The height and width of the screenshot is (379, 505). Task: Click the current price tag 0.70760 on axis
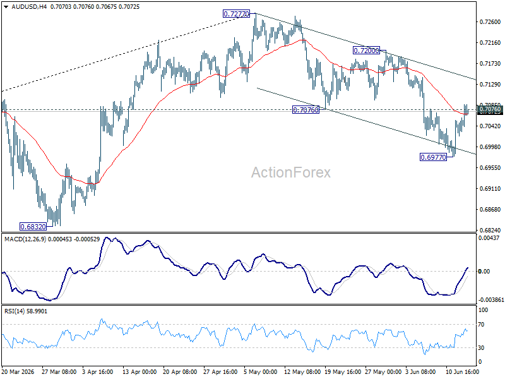(490, 109)
